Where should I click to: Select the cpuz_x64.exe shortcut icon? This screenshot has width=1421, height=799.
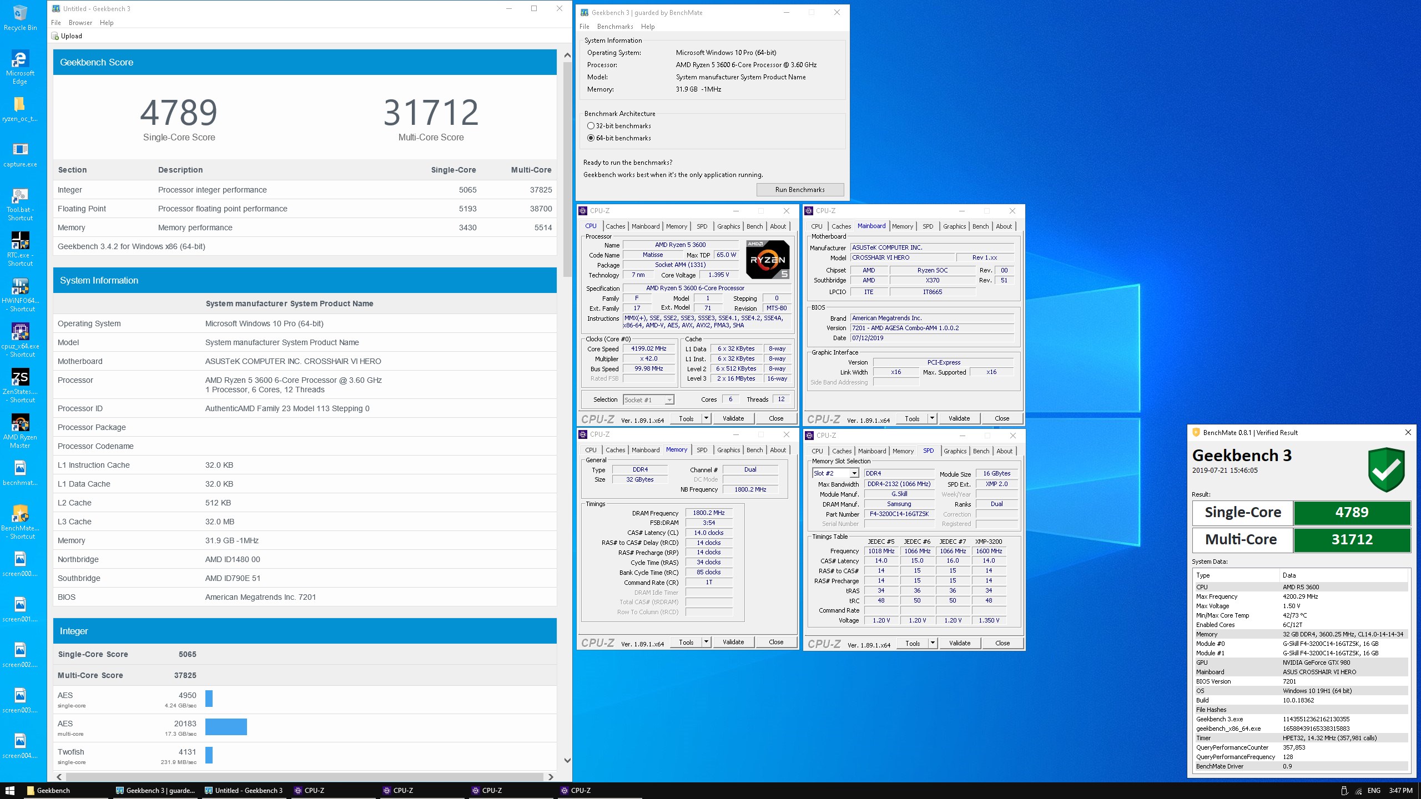tap(20, 341)
